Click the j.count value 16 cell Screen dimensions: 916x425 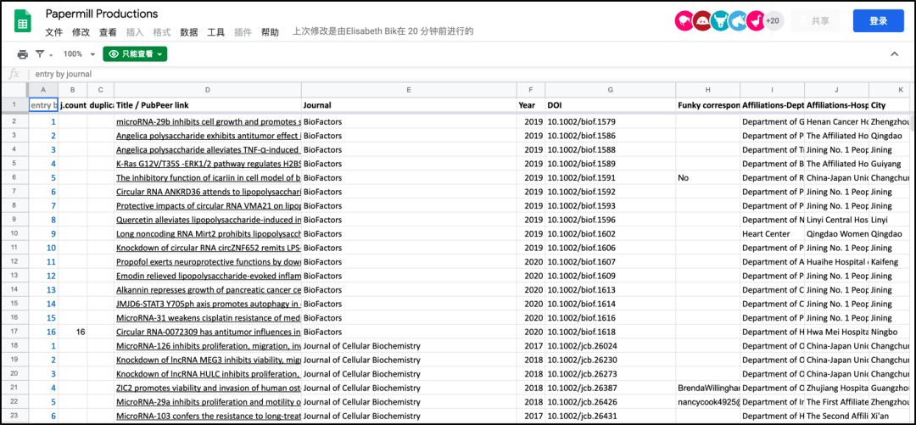click(x=73, y=332)
